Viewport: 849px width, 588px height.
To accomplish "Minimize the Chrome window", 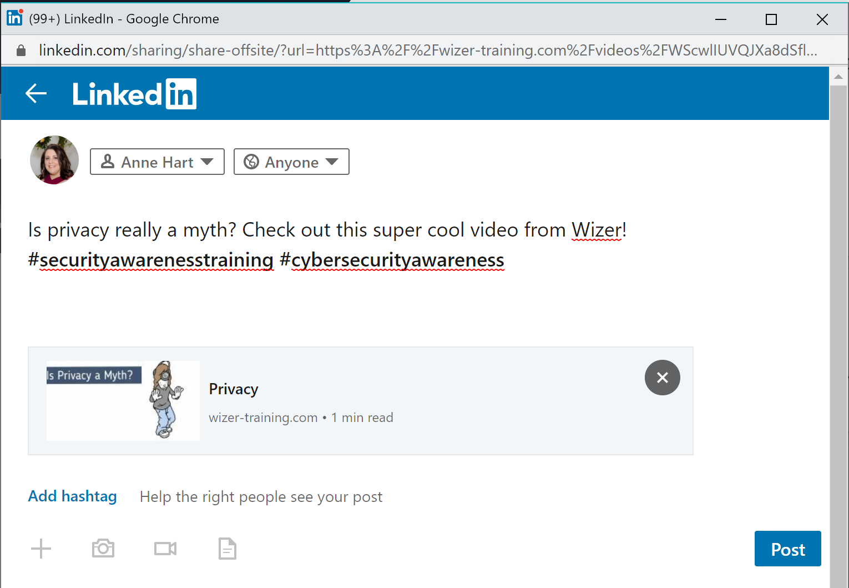I will [x=721, y=19].
